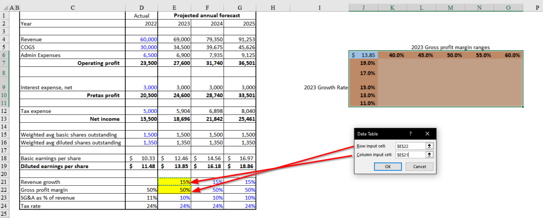The height and width of the screenshot is (218, 543).
Task: Select column J header
Action: [363, 7]
